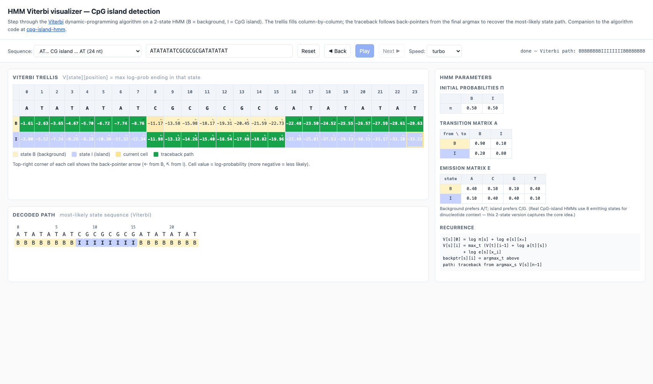The image size is (653, 384).
Task: Open the cpg-island-hmm link
Action: [x=46, y=30]
